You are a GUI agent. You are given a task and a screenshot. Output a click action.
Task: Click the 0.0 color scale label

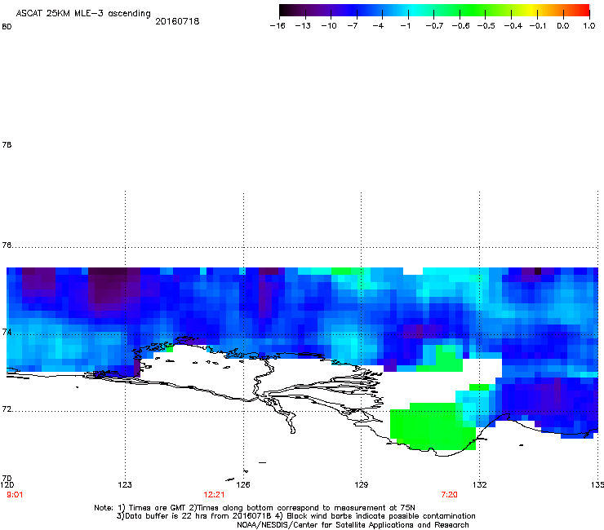tap(563, 26)
